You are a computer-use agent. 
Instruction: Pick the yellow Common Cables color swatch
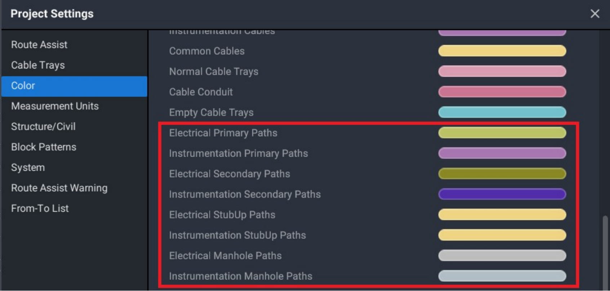pos(502,51)
